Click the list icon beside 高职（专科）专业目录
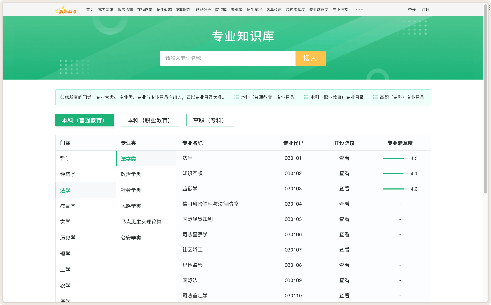This screenshot has height=305, width=491. (375, 97)
